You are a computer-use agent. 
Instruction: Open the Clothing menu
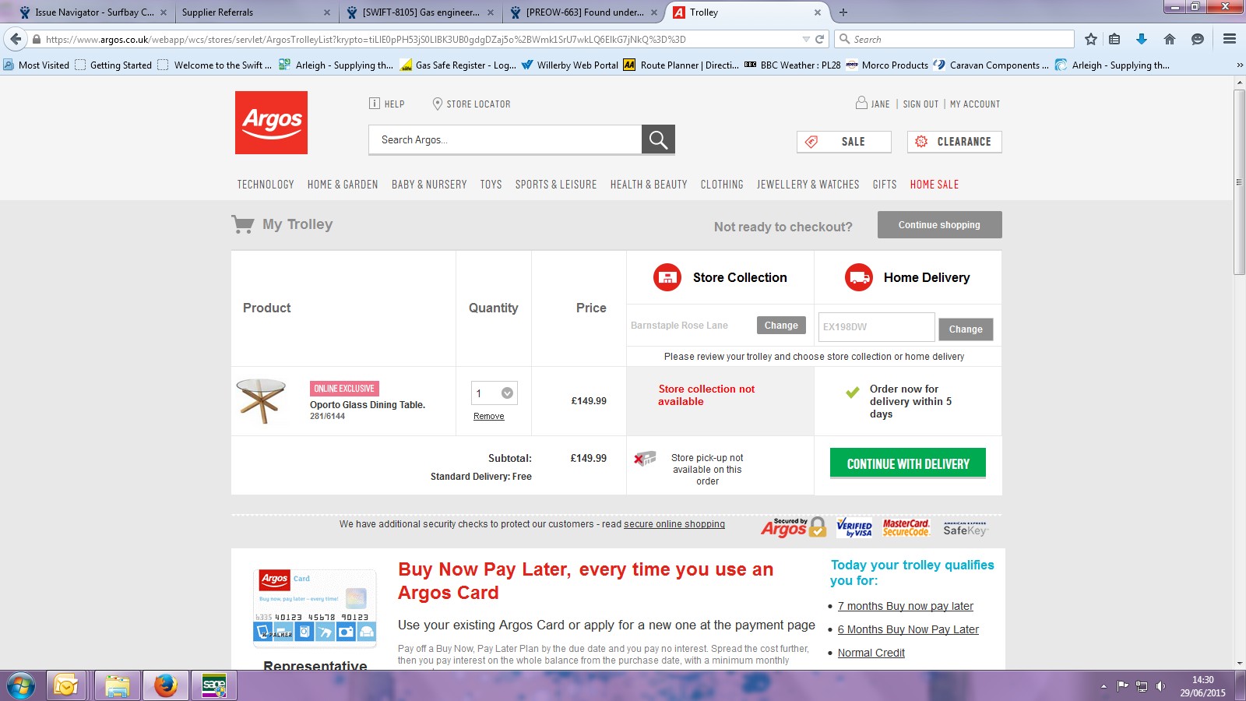coord(722,185)
